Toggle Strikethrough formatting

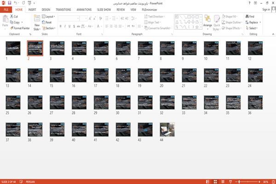pyautogui.click(x=78, y=26)
